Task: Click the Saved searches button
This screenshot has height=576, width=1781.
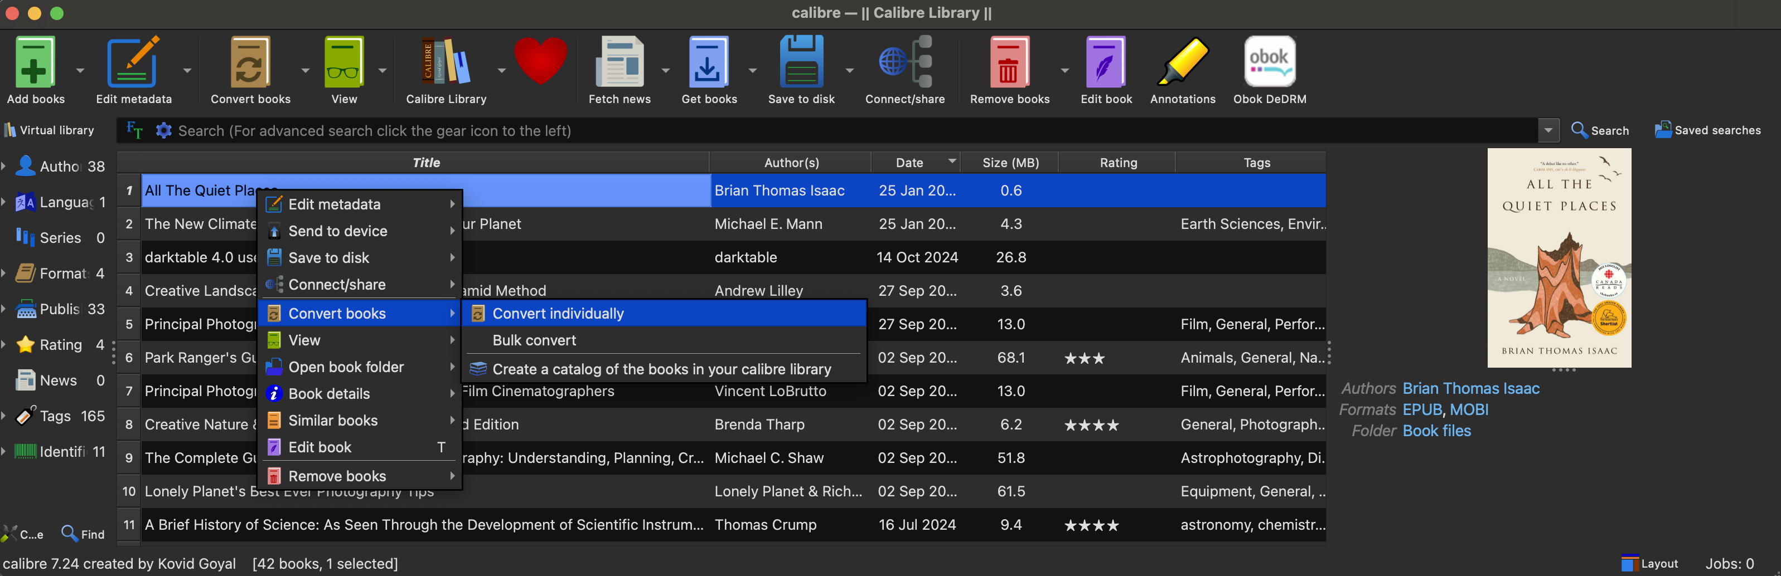Action: pos(1707,130)
